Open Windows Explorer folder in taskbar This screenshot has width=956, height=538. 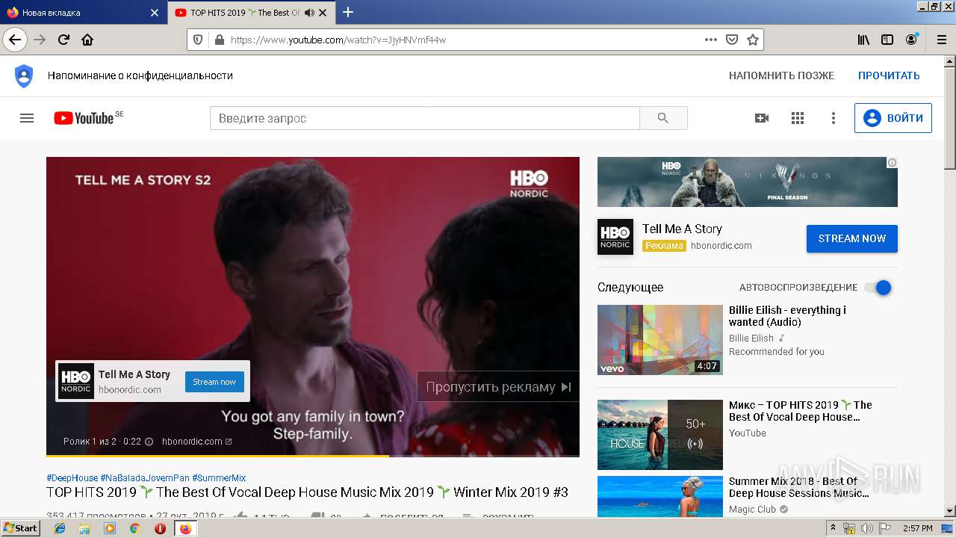(x=84, y=528)
